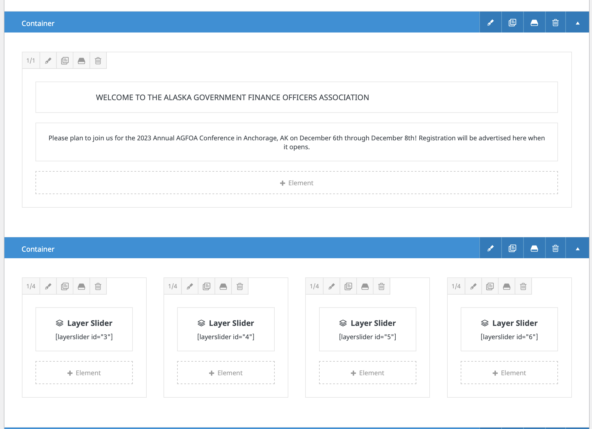The image size is (592, 429).
Task: Edit the column containing layerslider id="5"
Action: [x=331, y=286]
